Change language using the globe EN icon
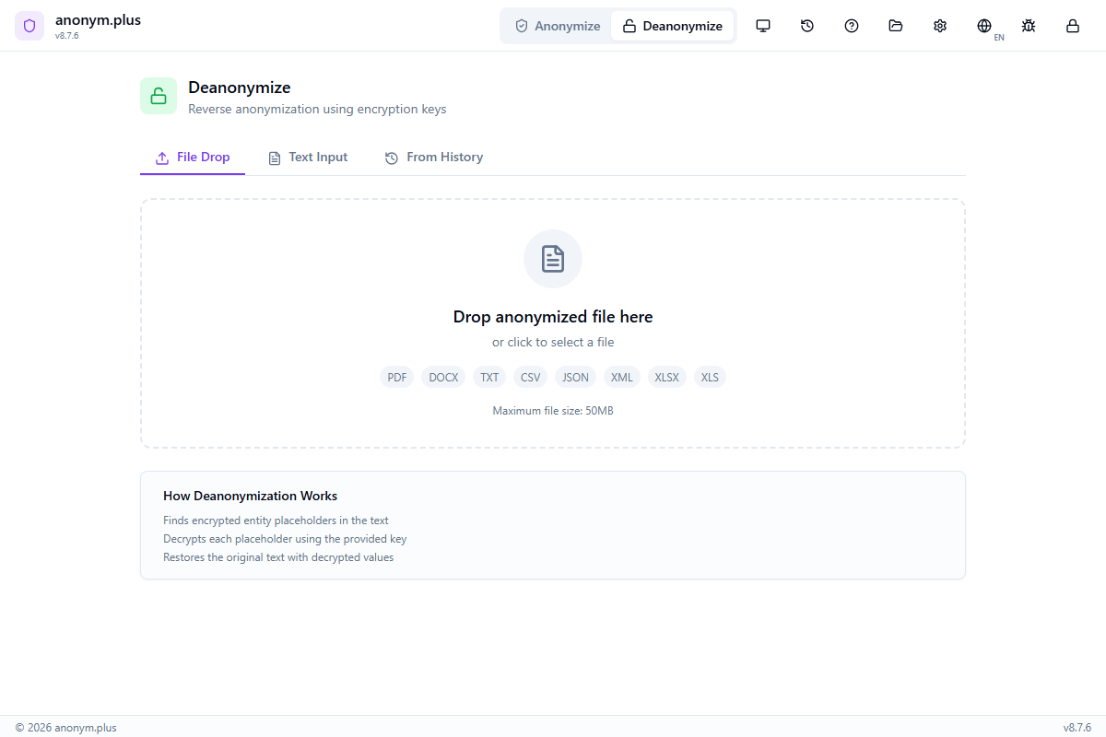Image resolution: width=1106 pixels, height=737 pixels. coord(984,26)
